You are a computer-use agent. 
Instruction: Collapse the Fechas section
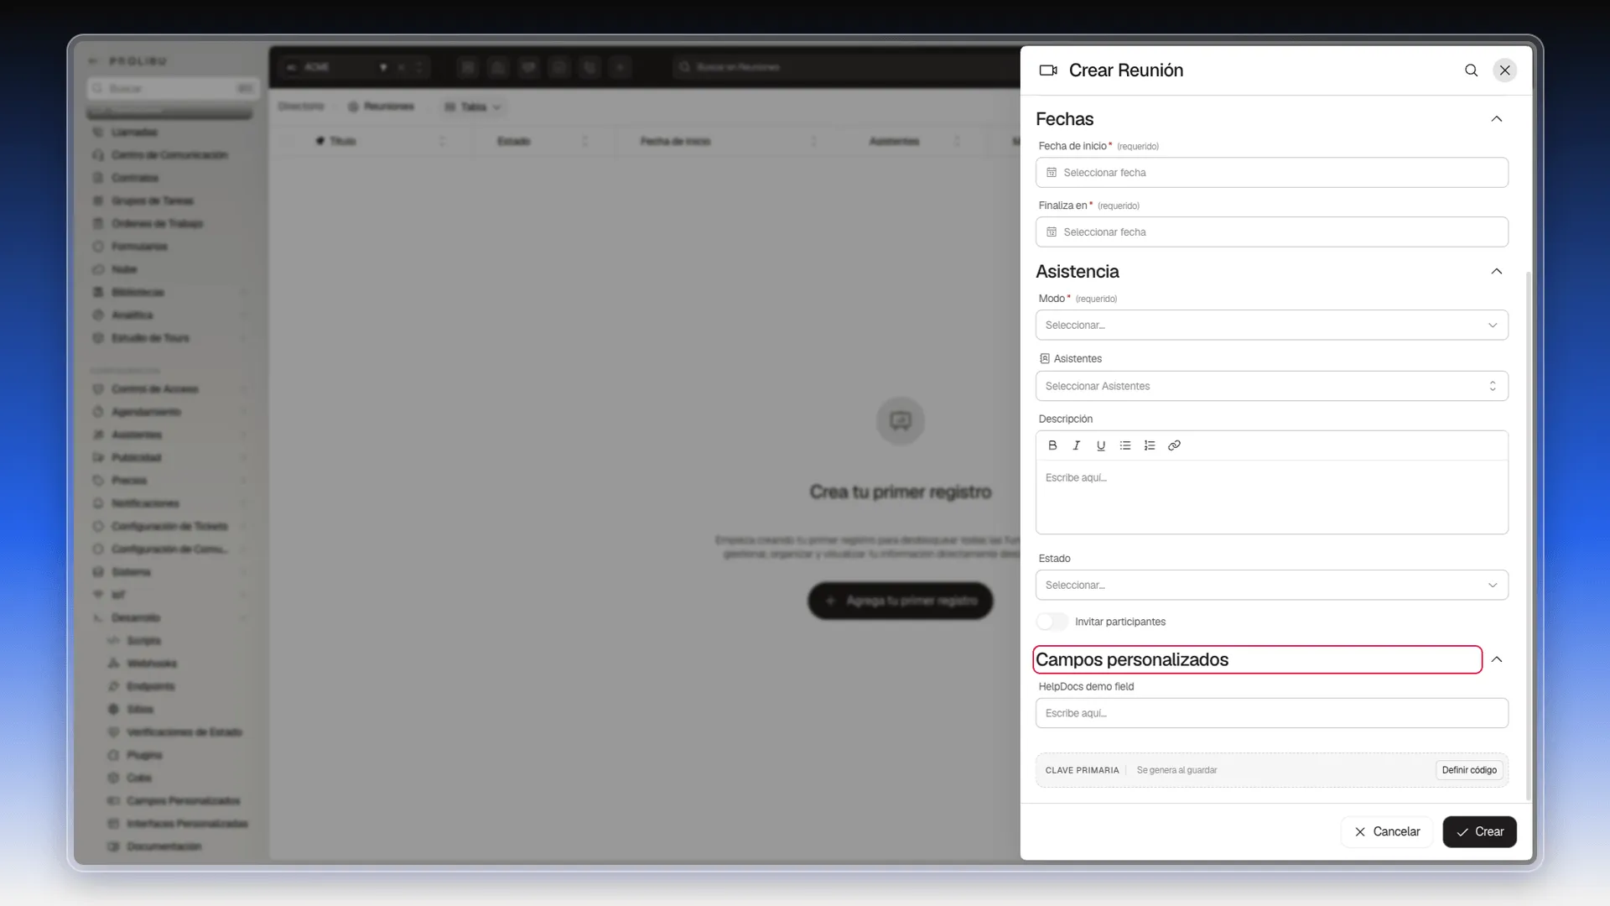coord(1497,119)
